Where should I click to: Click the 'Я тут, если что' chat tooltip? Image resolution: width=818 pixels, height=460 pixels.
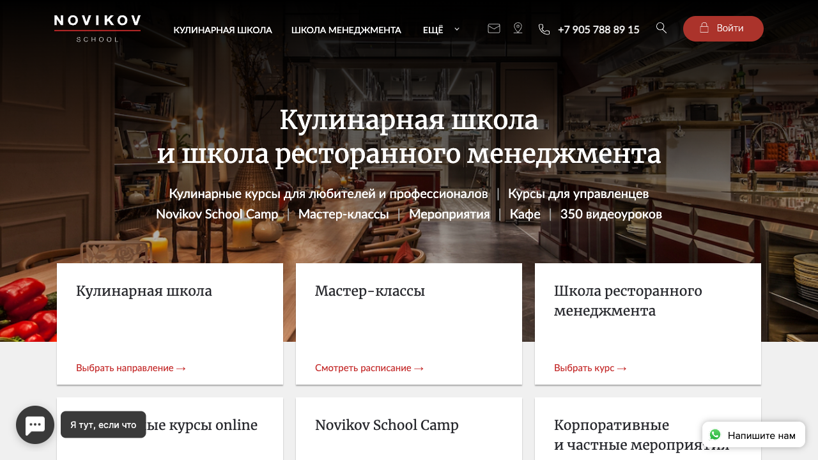(104, 424)
